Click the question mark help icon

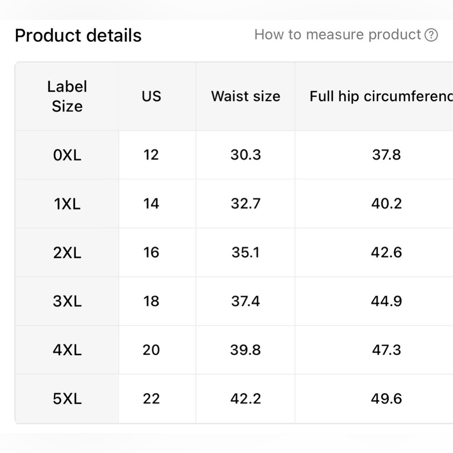tap(431, 35)
